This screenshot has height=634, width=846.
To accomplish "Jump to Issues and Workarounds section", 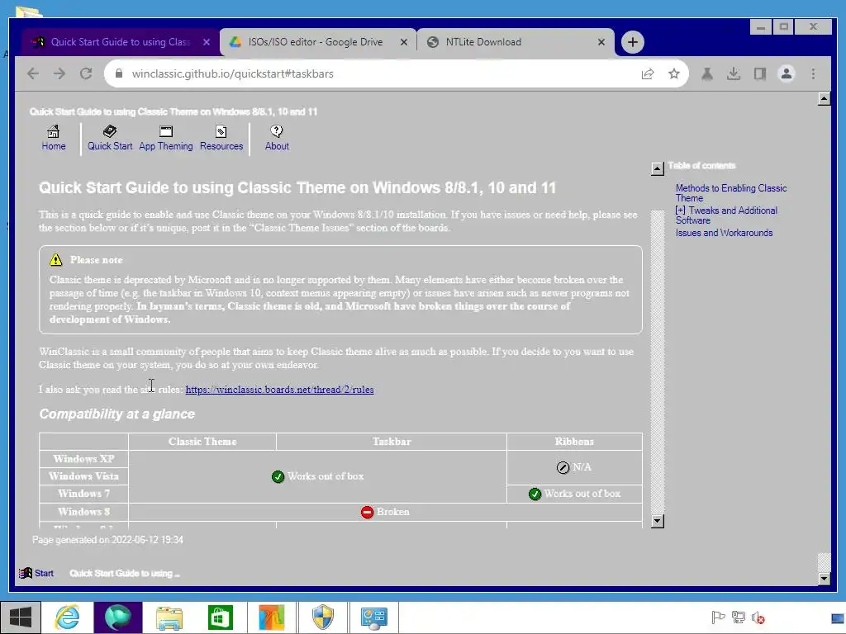I will click(724, 233).
